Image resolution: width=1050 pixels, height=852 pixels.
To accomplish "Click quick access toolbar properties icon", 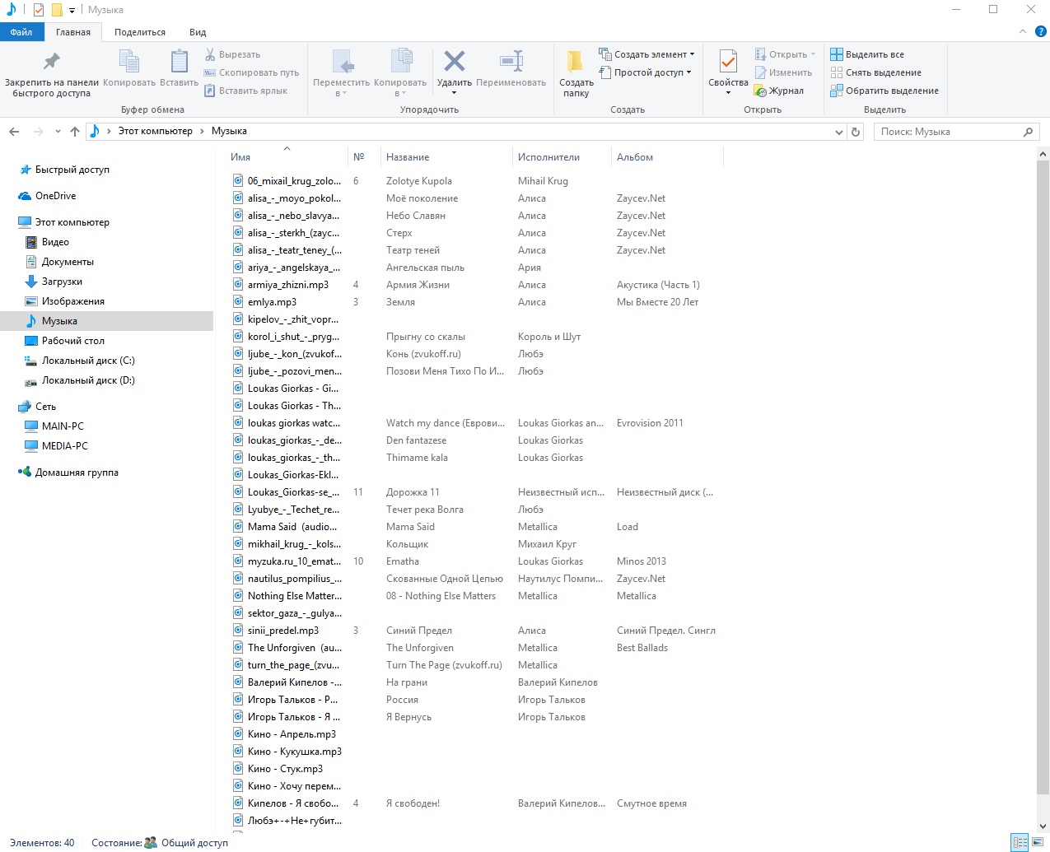I will click(38, 10).
